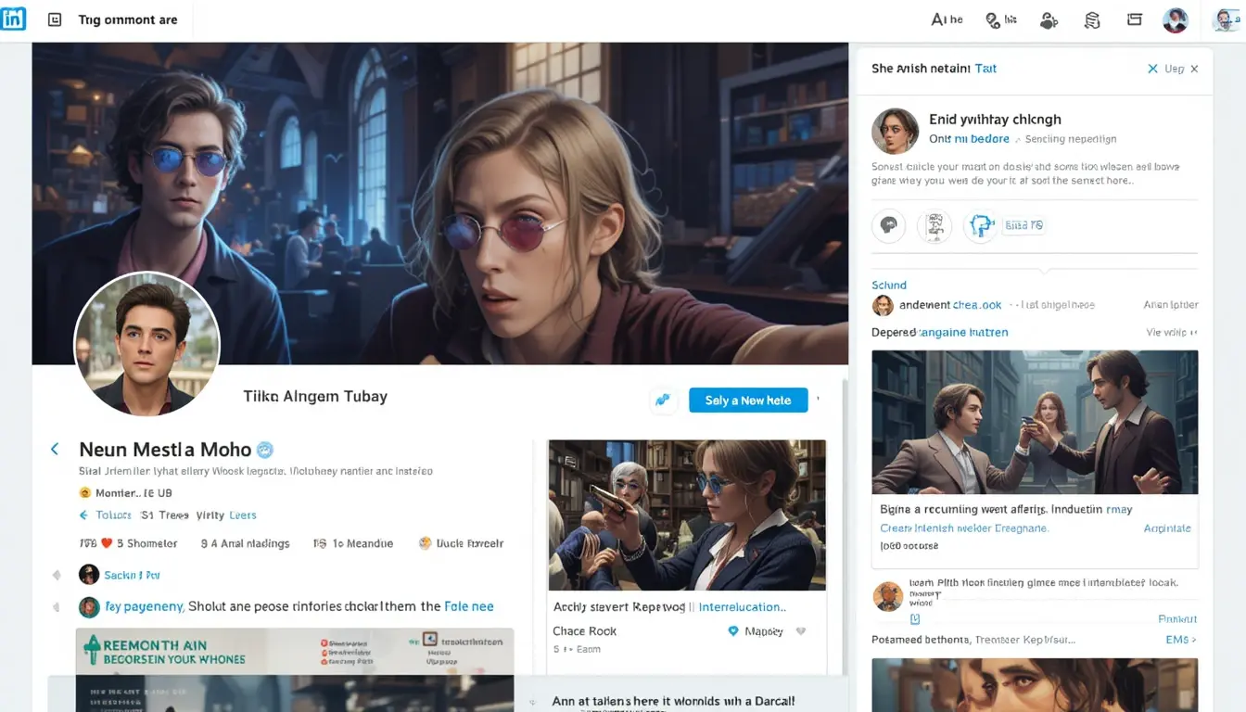This screenshot has width=1246, height=712.
Task: Click the comment bubble icon in the sidebar
Action: 888,225
